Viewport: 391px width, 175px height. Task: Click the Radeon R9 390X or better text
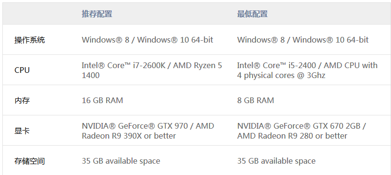[128, 136]
